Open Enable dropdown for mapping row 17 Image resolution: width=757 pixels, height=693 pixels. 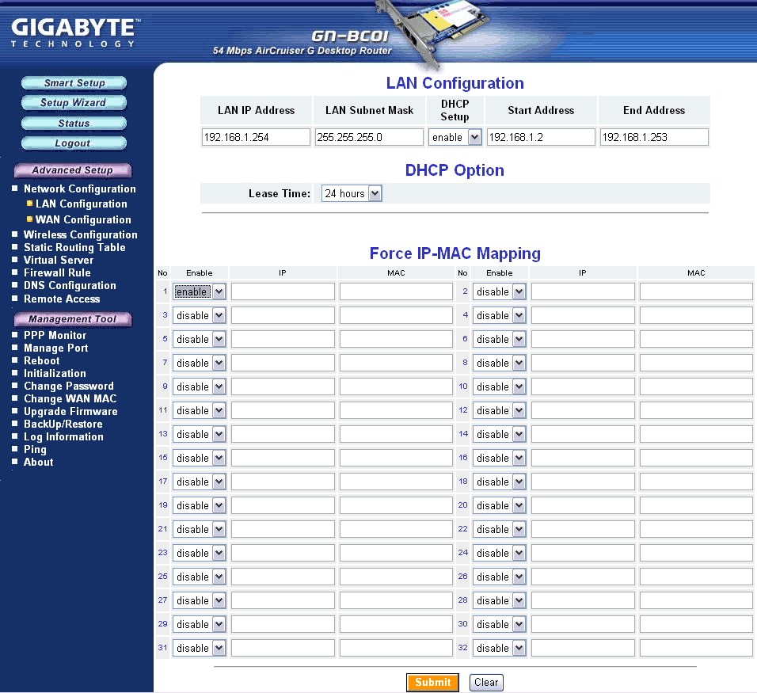click(x=199, y=482)
